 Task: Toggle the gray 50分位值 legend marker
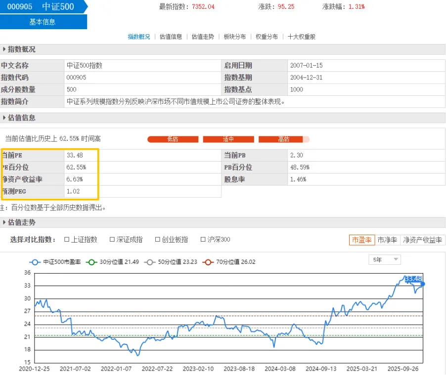point(149,262)
